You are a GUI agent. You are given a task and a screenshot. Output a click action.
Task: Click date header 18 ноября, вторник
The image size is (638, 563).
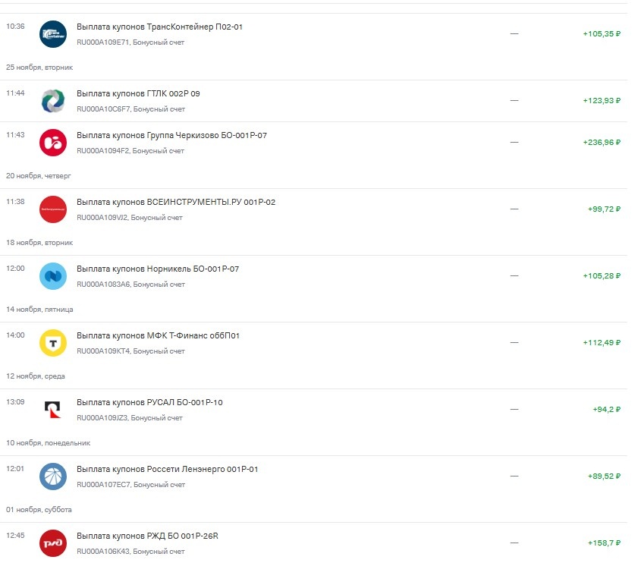pyautogui.click(x=39, y=243)
